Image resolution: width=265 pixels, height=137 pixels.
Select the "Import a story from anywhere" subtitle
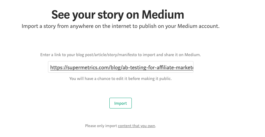pyautogui.click(x=120, y=26)
